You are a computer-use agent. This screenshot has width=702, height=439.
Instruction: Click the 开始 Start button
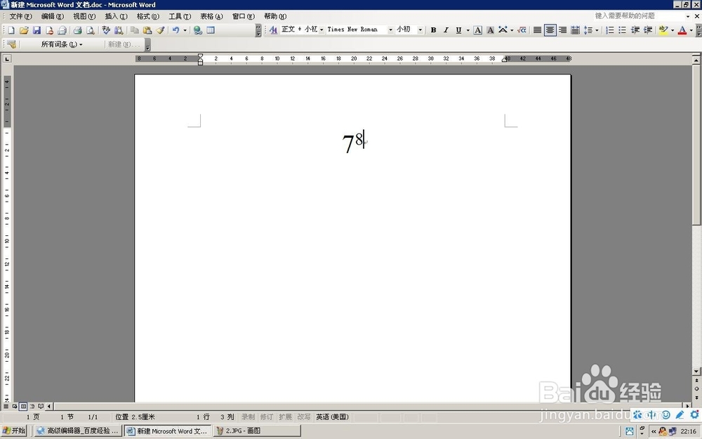(x=14, y=431)
